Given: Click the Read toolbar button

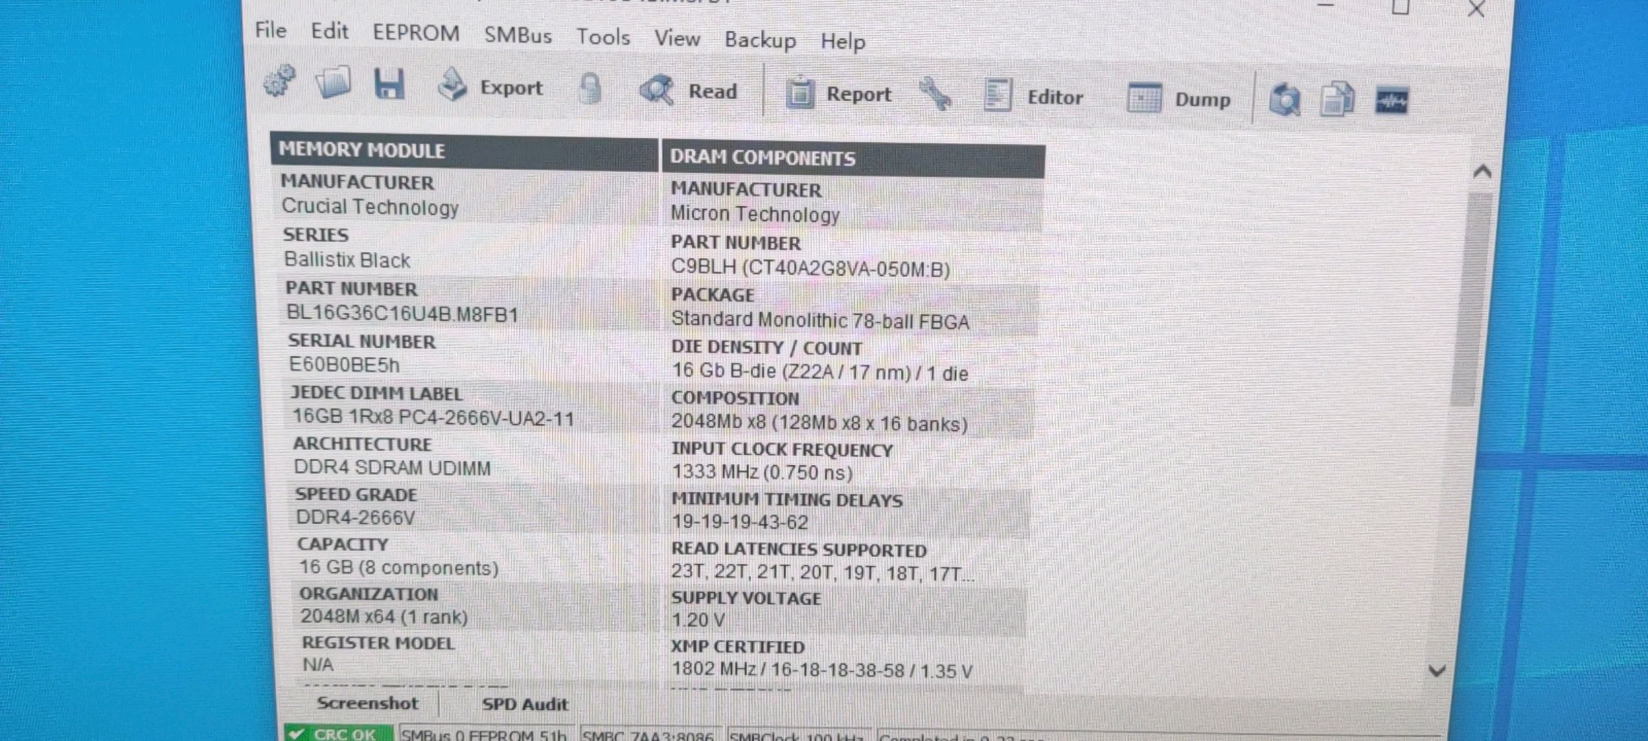Looking at the screenshot, I should 689,91.
